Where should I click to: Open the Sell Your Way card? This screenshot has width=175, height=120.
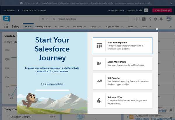123,100
